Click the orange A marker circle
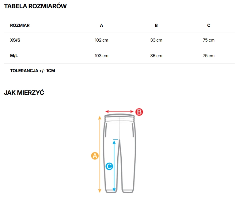This screenshot has width=239, height=203. tap(95, 156)
